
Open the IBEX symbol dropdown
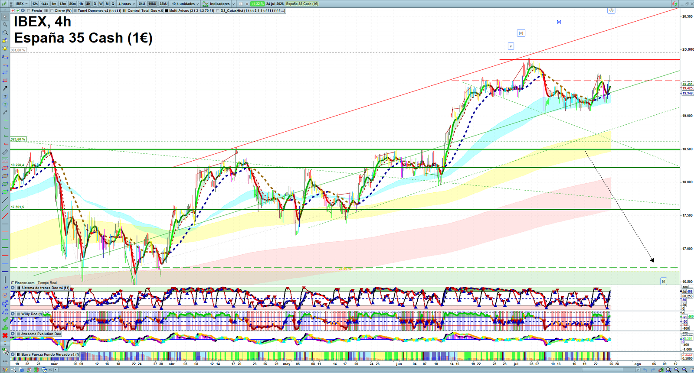pos(22,3)
